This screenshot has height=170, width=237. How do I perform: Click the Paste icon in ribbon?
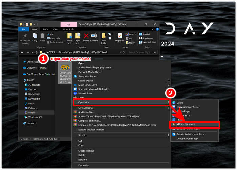tap(42, 36)
